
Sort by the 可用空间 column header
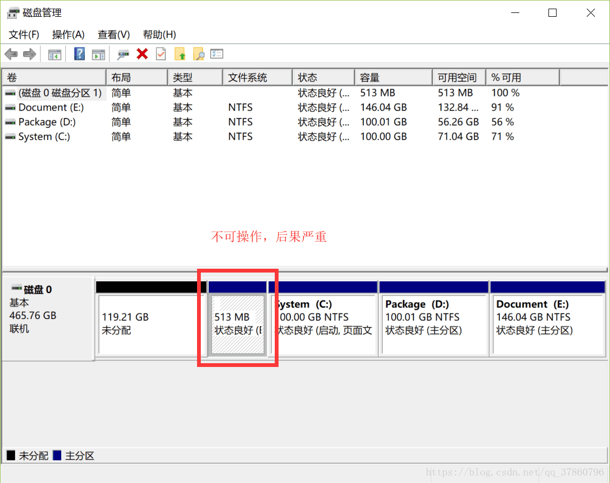pos(459,77)
